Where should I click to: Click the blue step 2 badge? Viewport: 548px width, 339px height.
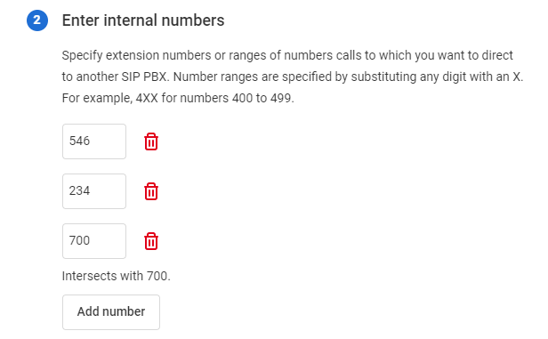pyautogui.click(x=37, y=20)
